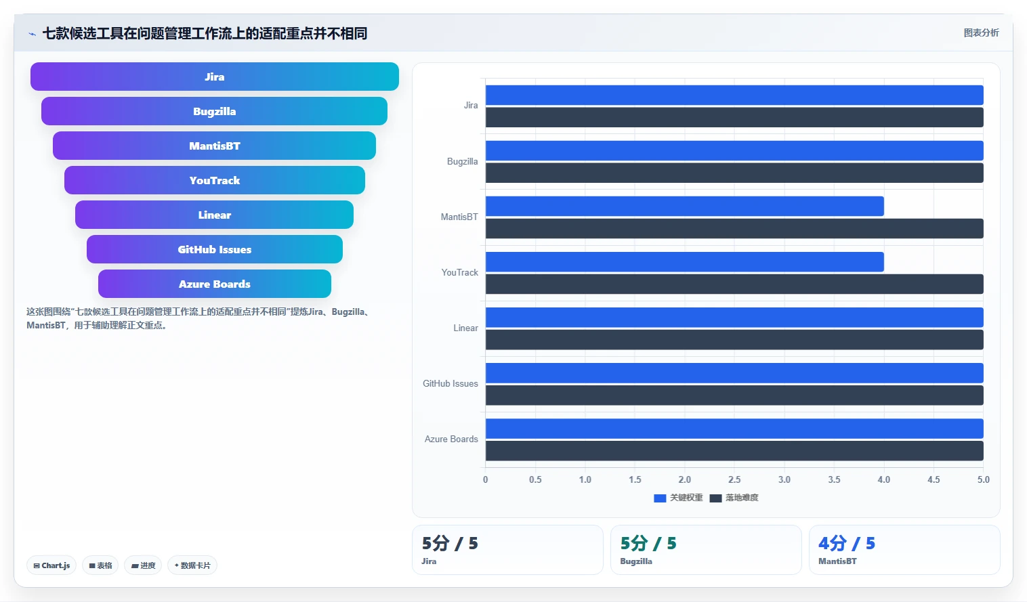
Task: Click the MantisBT label on the chart axis
Action: coord(459,217)
